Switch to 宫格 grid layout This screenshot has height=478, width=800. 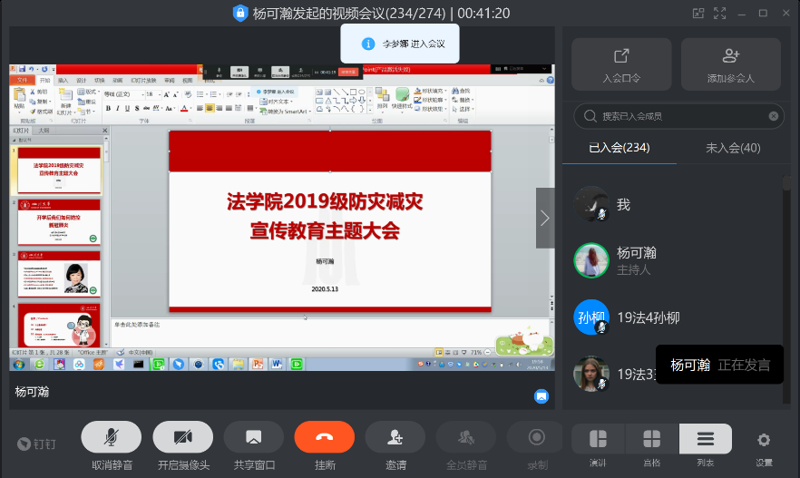point(651,439)
